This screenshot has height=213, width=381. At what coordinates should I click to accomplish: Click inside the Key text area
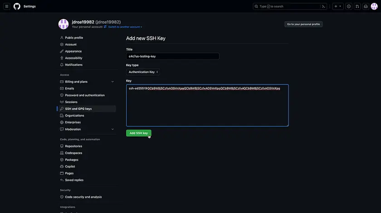pyautogui.click(x=207, y=106)
